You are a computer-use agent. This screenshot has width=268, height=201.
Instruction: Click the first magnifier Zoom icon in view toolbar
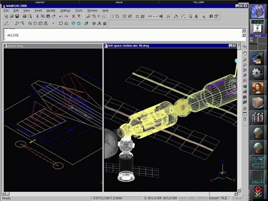[x=245, y=59]
